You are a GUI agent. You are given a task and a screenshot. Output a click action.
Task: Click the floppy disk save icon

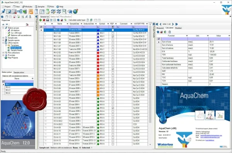click(x=48, y=20)
